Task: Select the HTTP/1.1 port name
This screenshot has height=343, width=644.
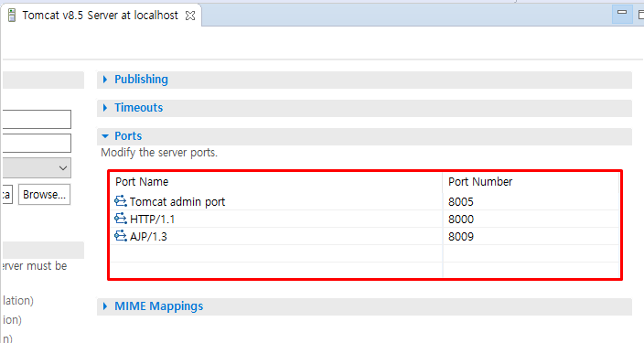Action: pyautogui.click(x=153, y=220)
